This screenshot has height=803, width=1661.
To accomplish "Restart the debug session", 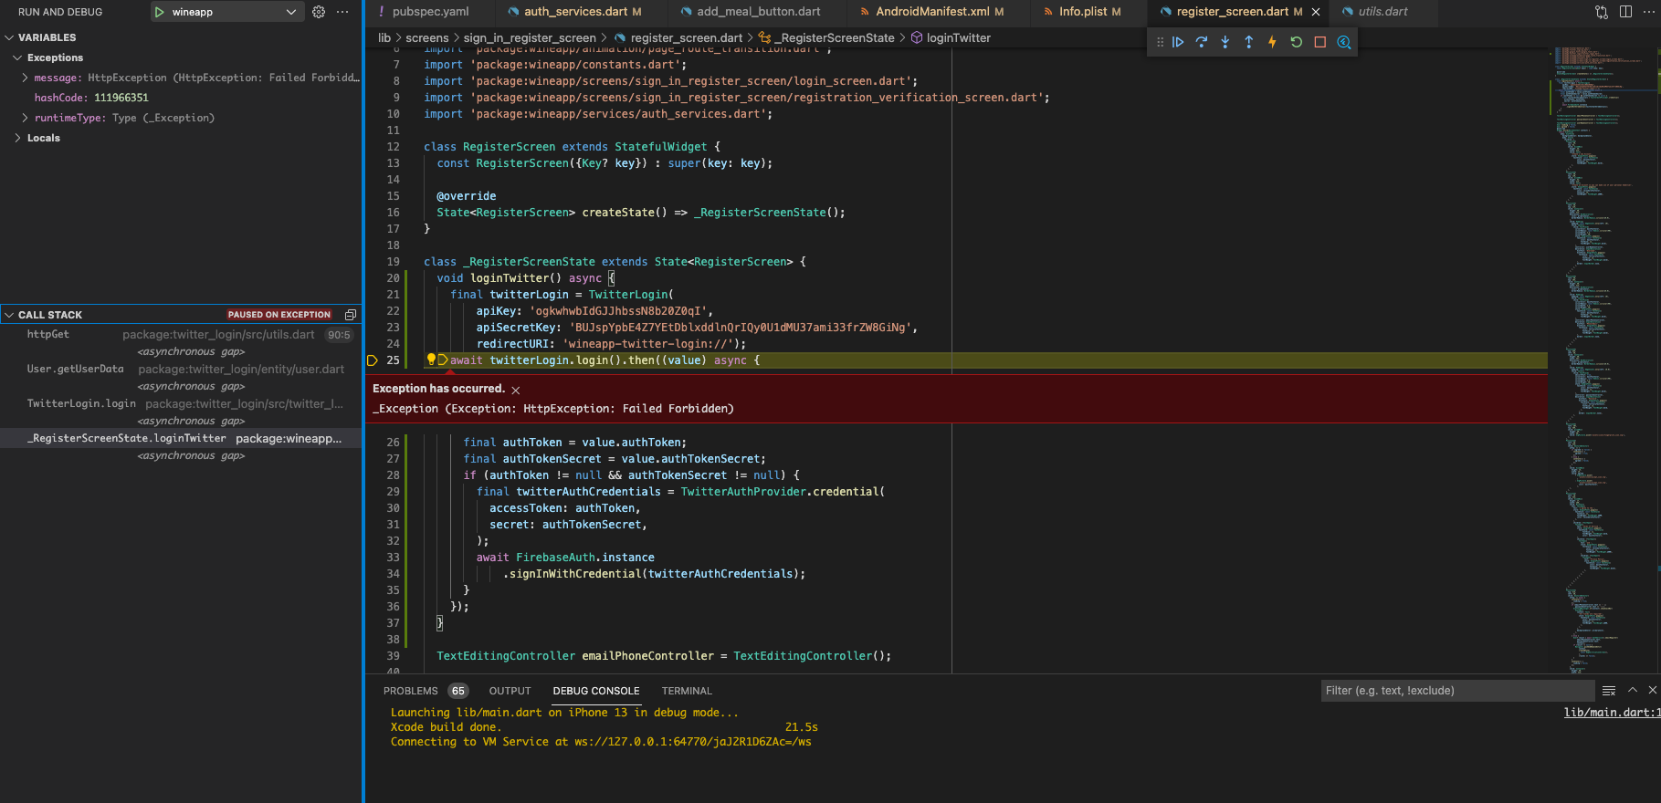I will (x=1296, y=42).
